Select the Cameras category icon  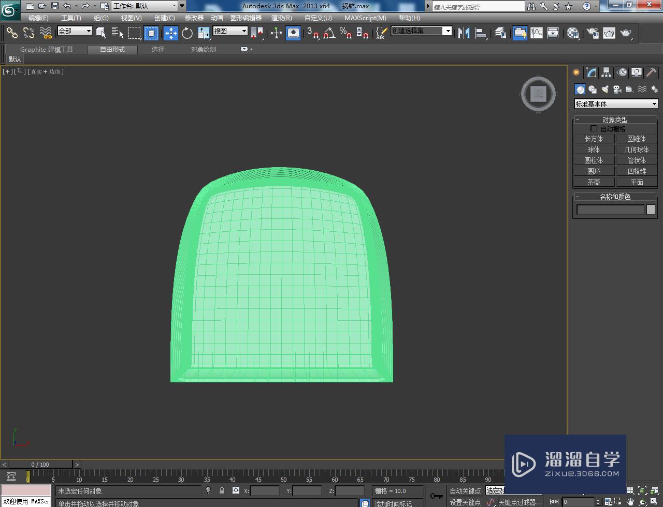617,90
